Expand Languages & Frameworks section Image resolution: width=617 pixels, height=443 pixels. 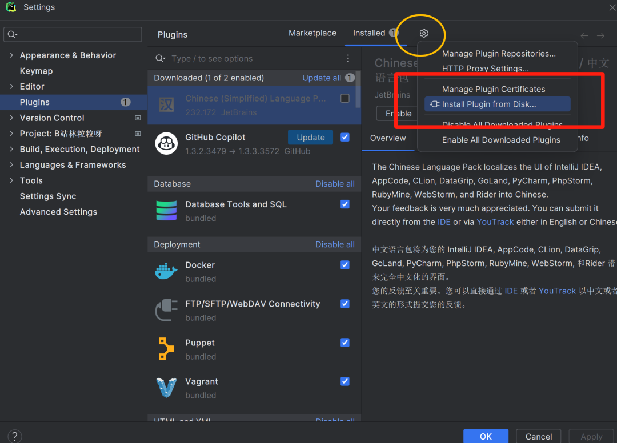pos(11,165)
